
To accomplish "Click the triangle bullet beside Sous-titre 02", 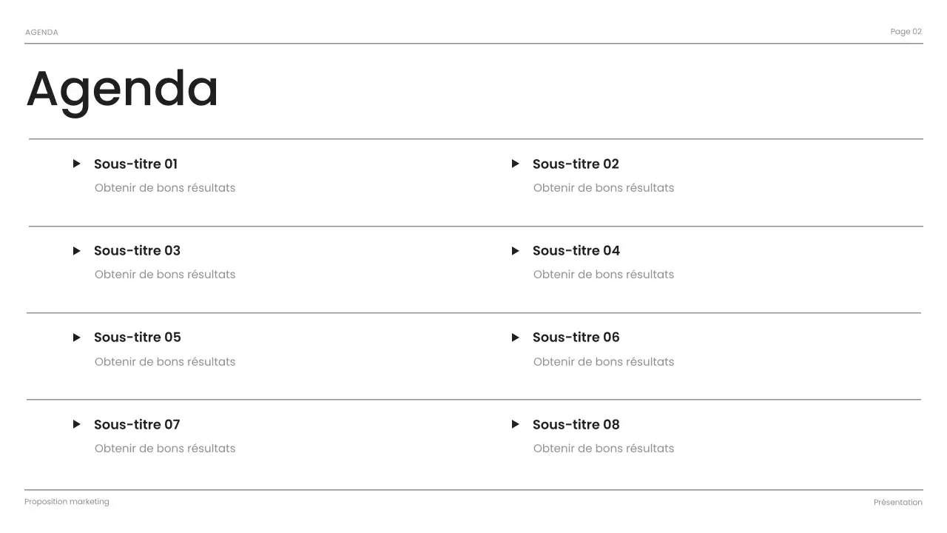I will 515,164.
